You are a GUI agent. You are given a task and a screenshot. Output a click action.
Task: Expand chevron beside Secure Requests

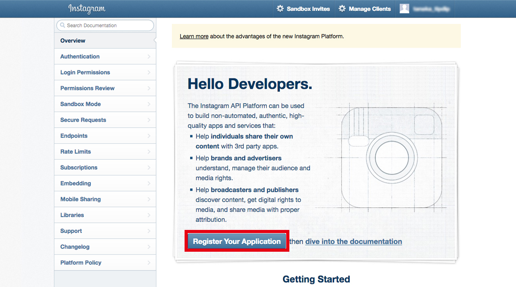[x=149, y=120]
